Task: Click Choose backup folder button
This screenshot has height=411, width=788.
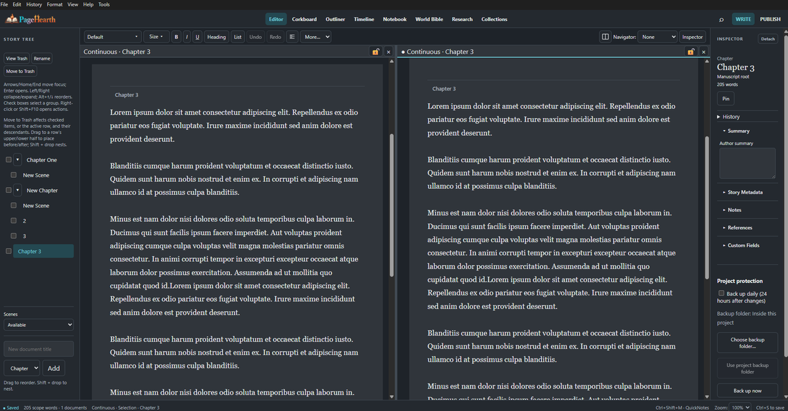Action: 747,343
